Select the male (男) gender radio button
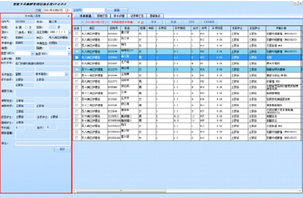The height and width of the screenshot is (198, 303). [x=17, y=27]
